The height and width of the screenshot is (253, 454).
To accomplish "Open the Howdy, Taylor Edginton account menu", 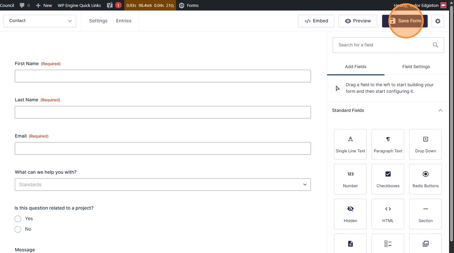I will [420, 5].
